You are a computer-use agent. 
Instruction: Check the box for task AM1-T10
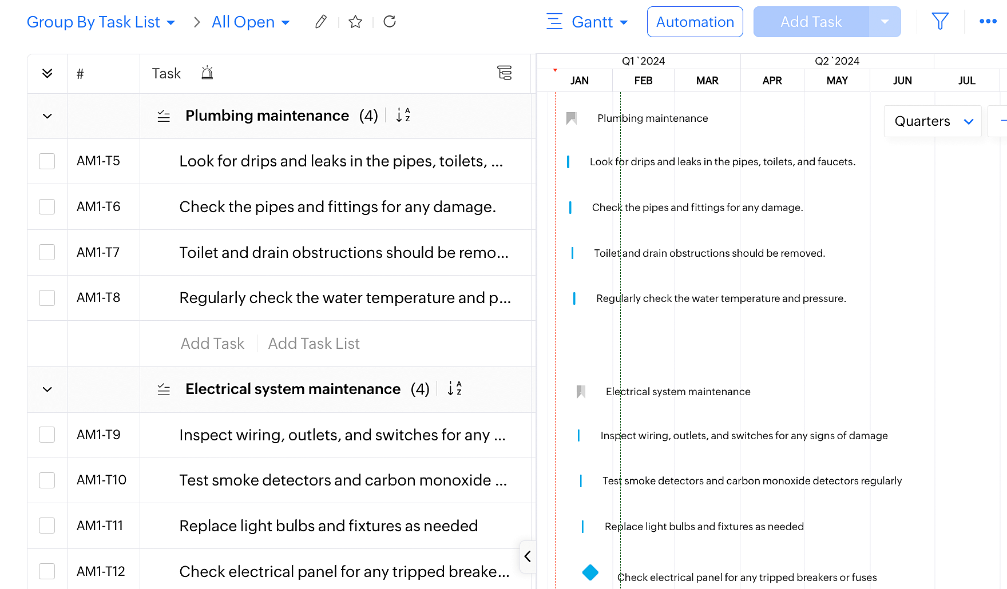pos(47,480)
